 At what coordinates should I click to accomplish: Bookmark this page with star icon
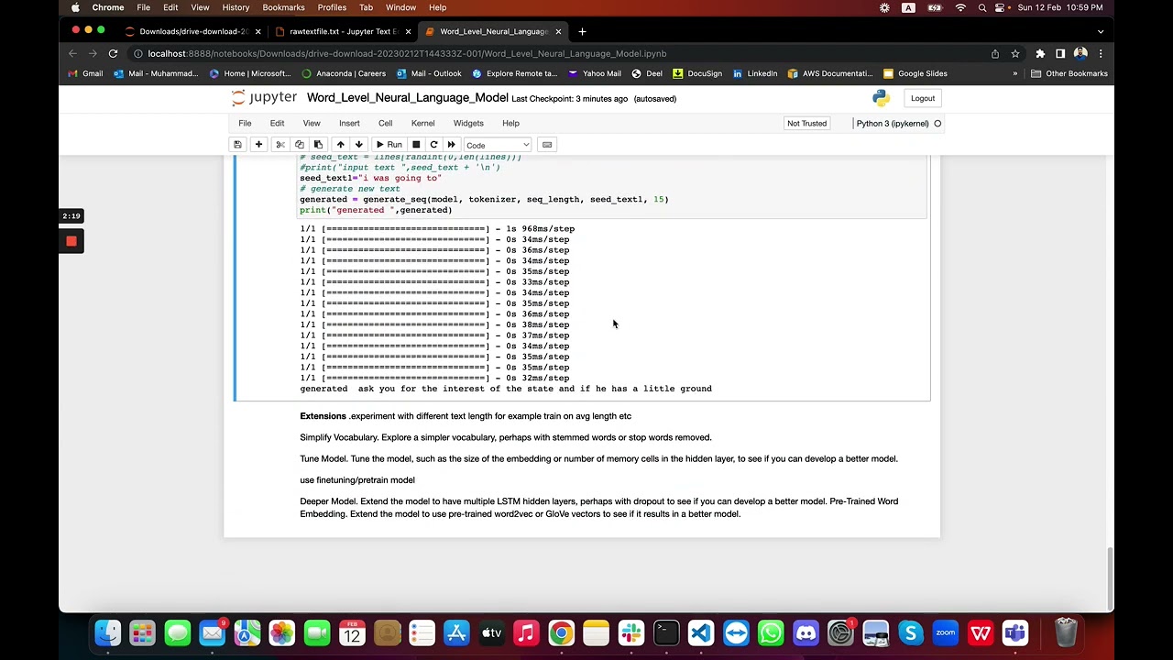(x=1015, y=53)
